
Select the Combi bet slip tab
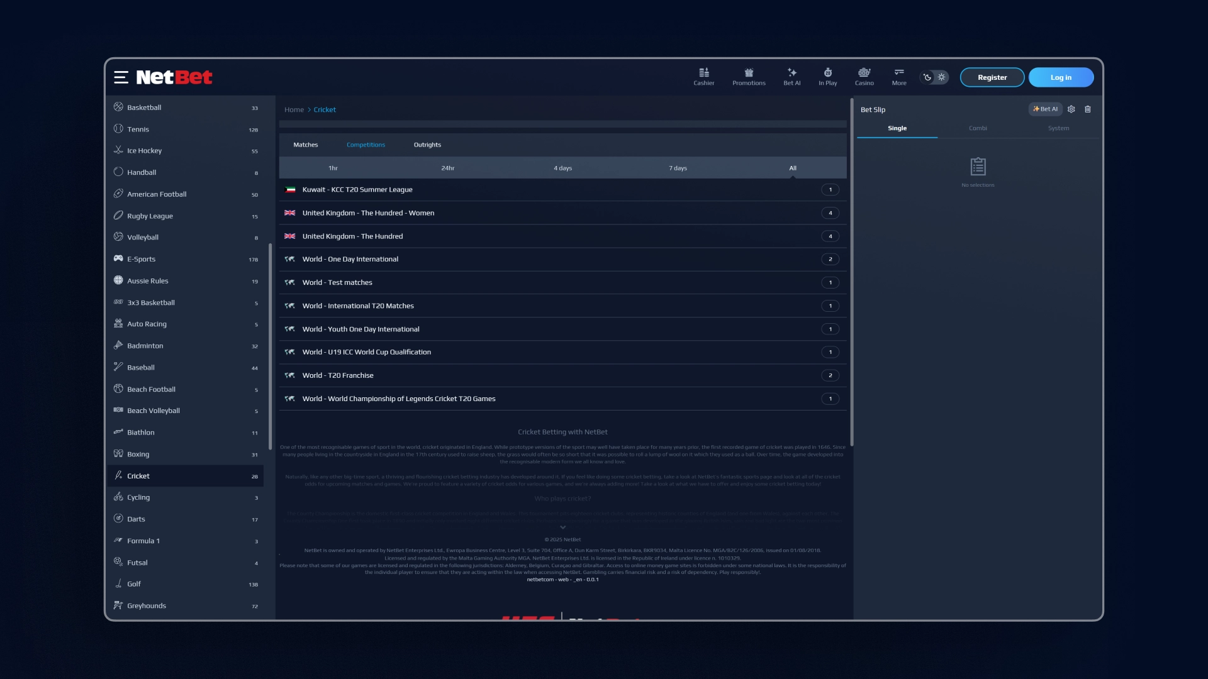click(x=978, y=128)
